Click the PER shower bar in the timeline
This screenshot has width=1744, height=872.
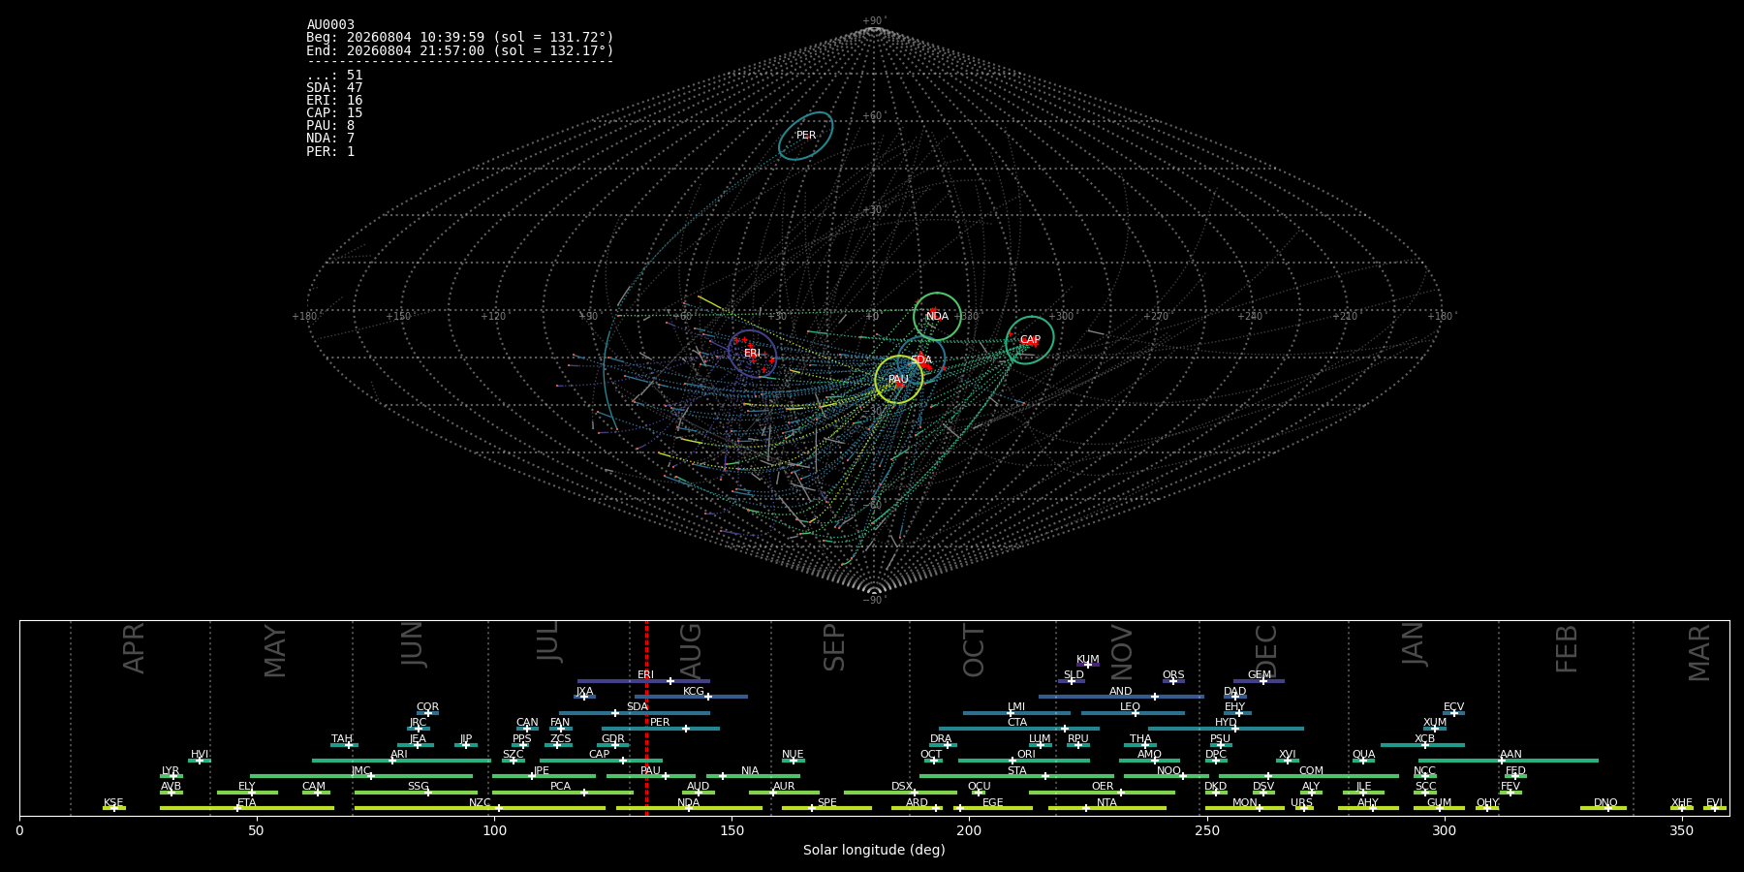(x=660, y=729)
